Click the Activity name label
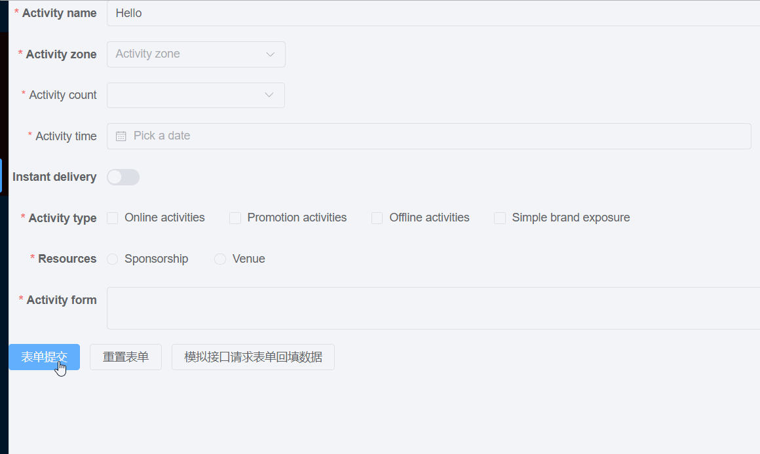 [59, 13]
